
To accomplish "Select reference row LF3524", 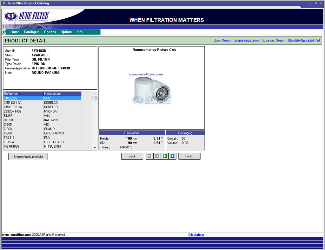I will pyautogui.click(x=42, y=142).
